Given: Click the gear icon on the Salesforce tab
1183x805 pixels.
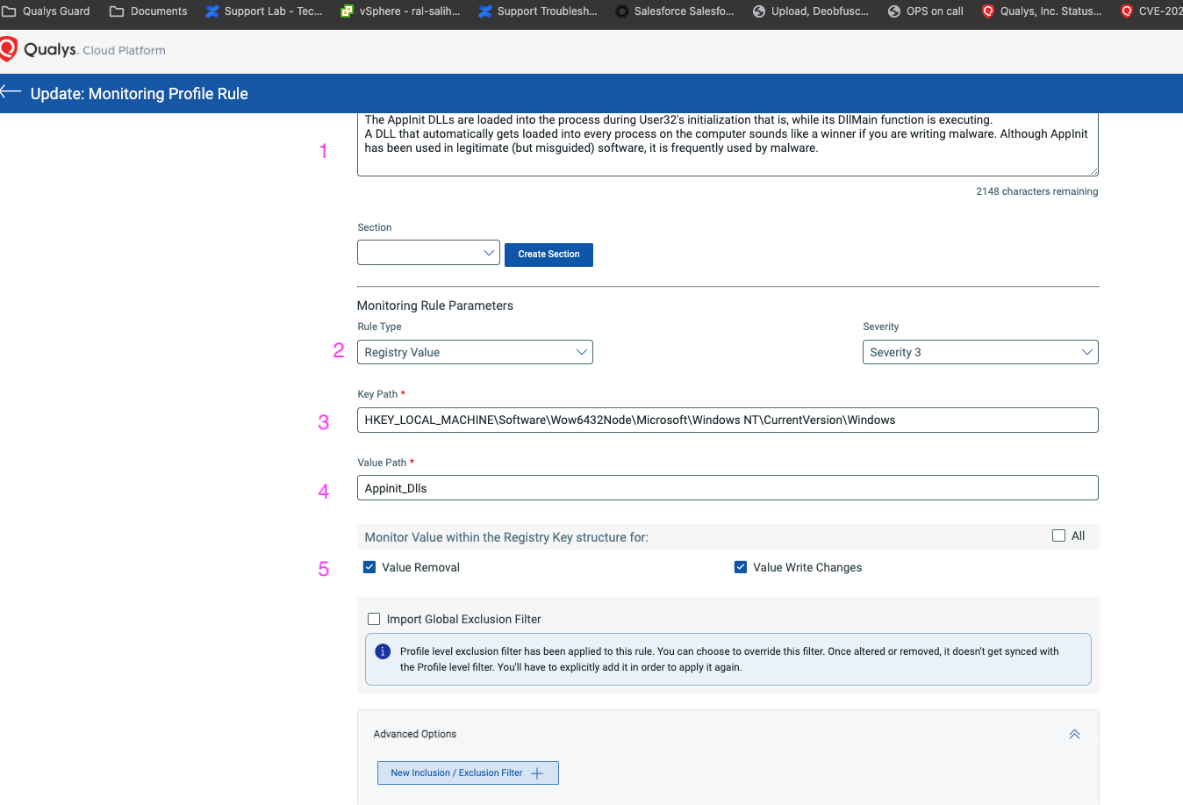Looking at the screenshot, I should [x=621, y=11].
